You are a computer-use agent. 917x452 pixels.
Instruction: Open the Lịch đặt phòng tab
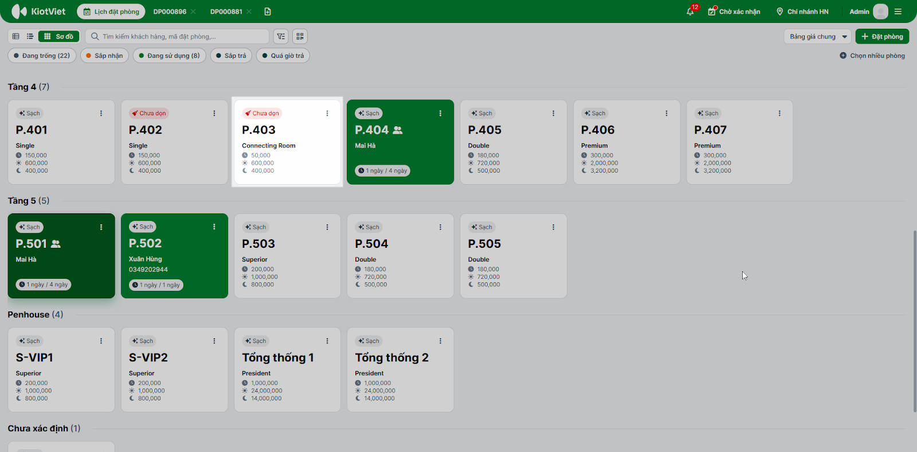tap(111, 11)
